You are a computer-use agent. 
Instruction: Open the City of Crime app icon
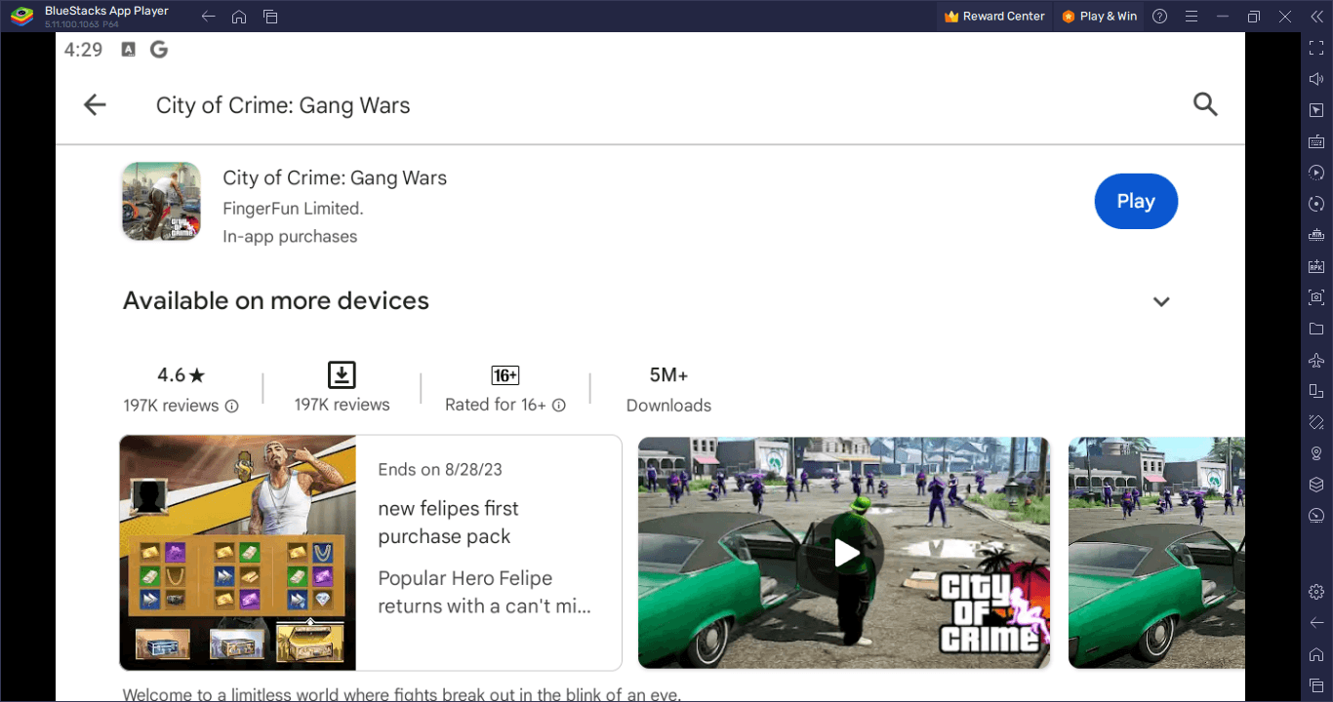coord(161,202)
